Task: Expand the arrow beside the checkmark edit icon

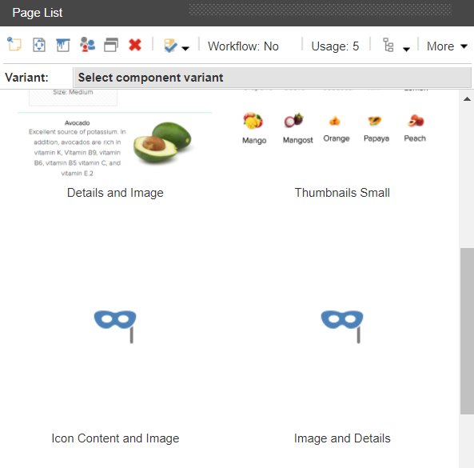Action: [185, 48]
